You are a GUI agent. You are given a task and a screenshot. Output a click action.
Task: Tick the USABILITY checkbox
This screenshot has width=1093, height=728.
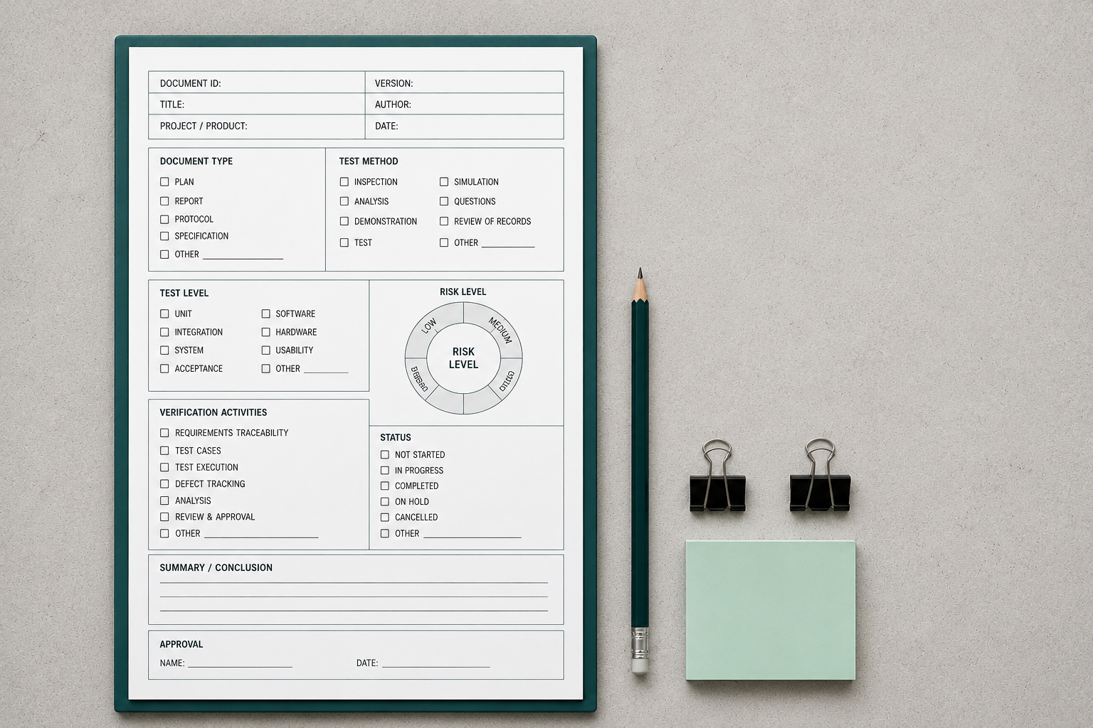coord(265,350)
